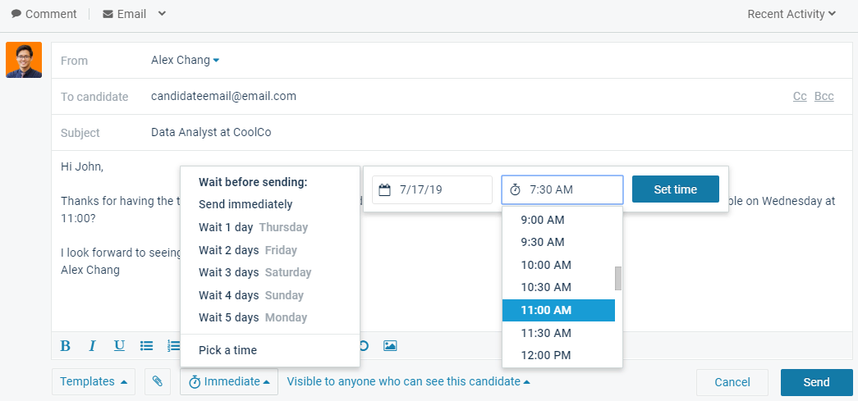Screen dimensions: 858x401
Task: Choose "Wait 2 days Friday" option
Action: pos(247,250)
